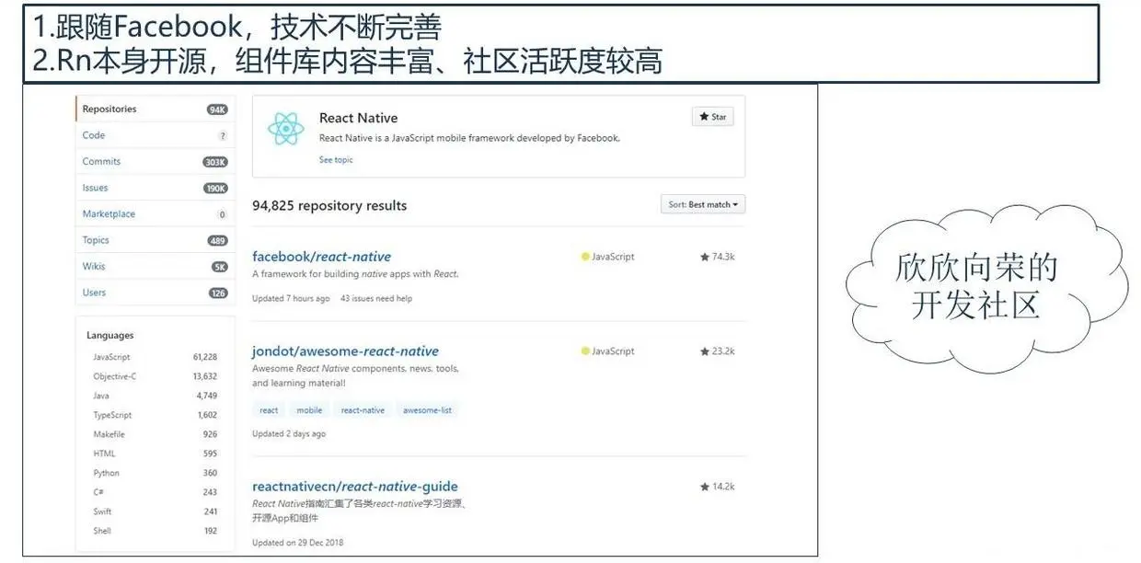
Task: Switch to Commits results
Action: coord(155,162)
